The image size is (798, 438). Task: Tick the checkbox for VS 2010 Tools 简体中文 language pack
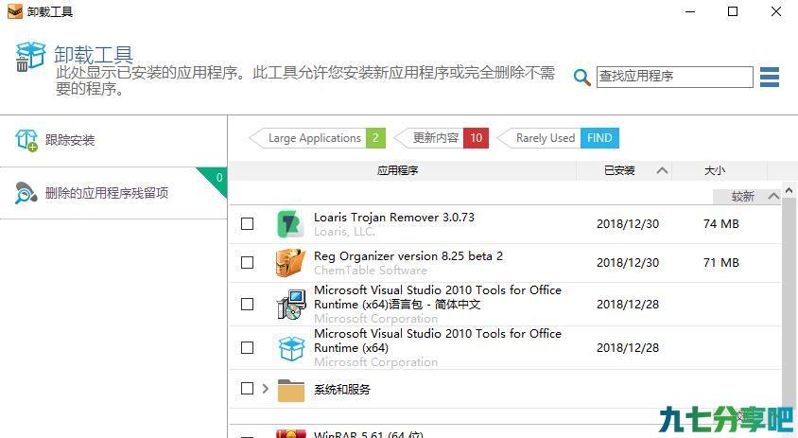click(248, 304)
